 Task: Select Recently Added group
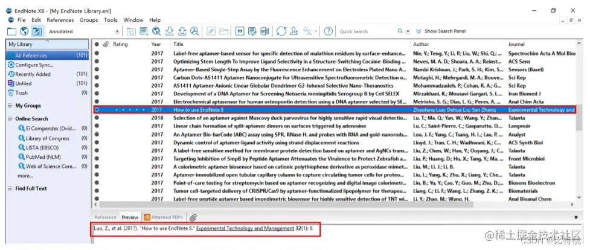pyautogui.click(x=47, y=74)
